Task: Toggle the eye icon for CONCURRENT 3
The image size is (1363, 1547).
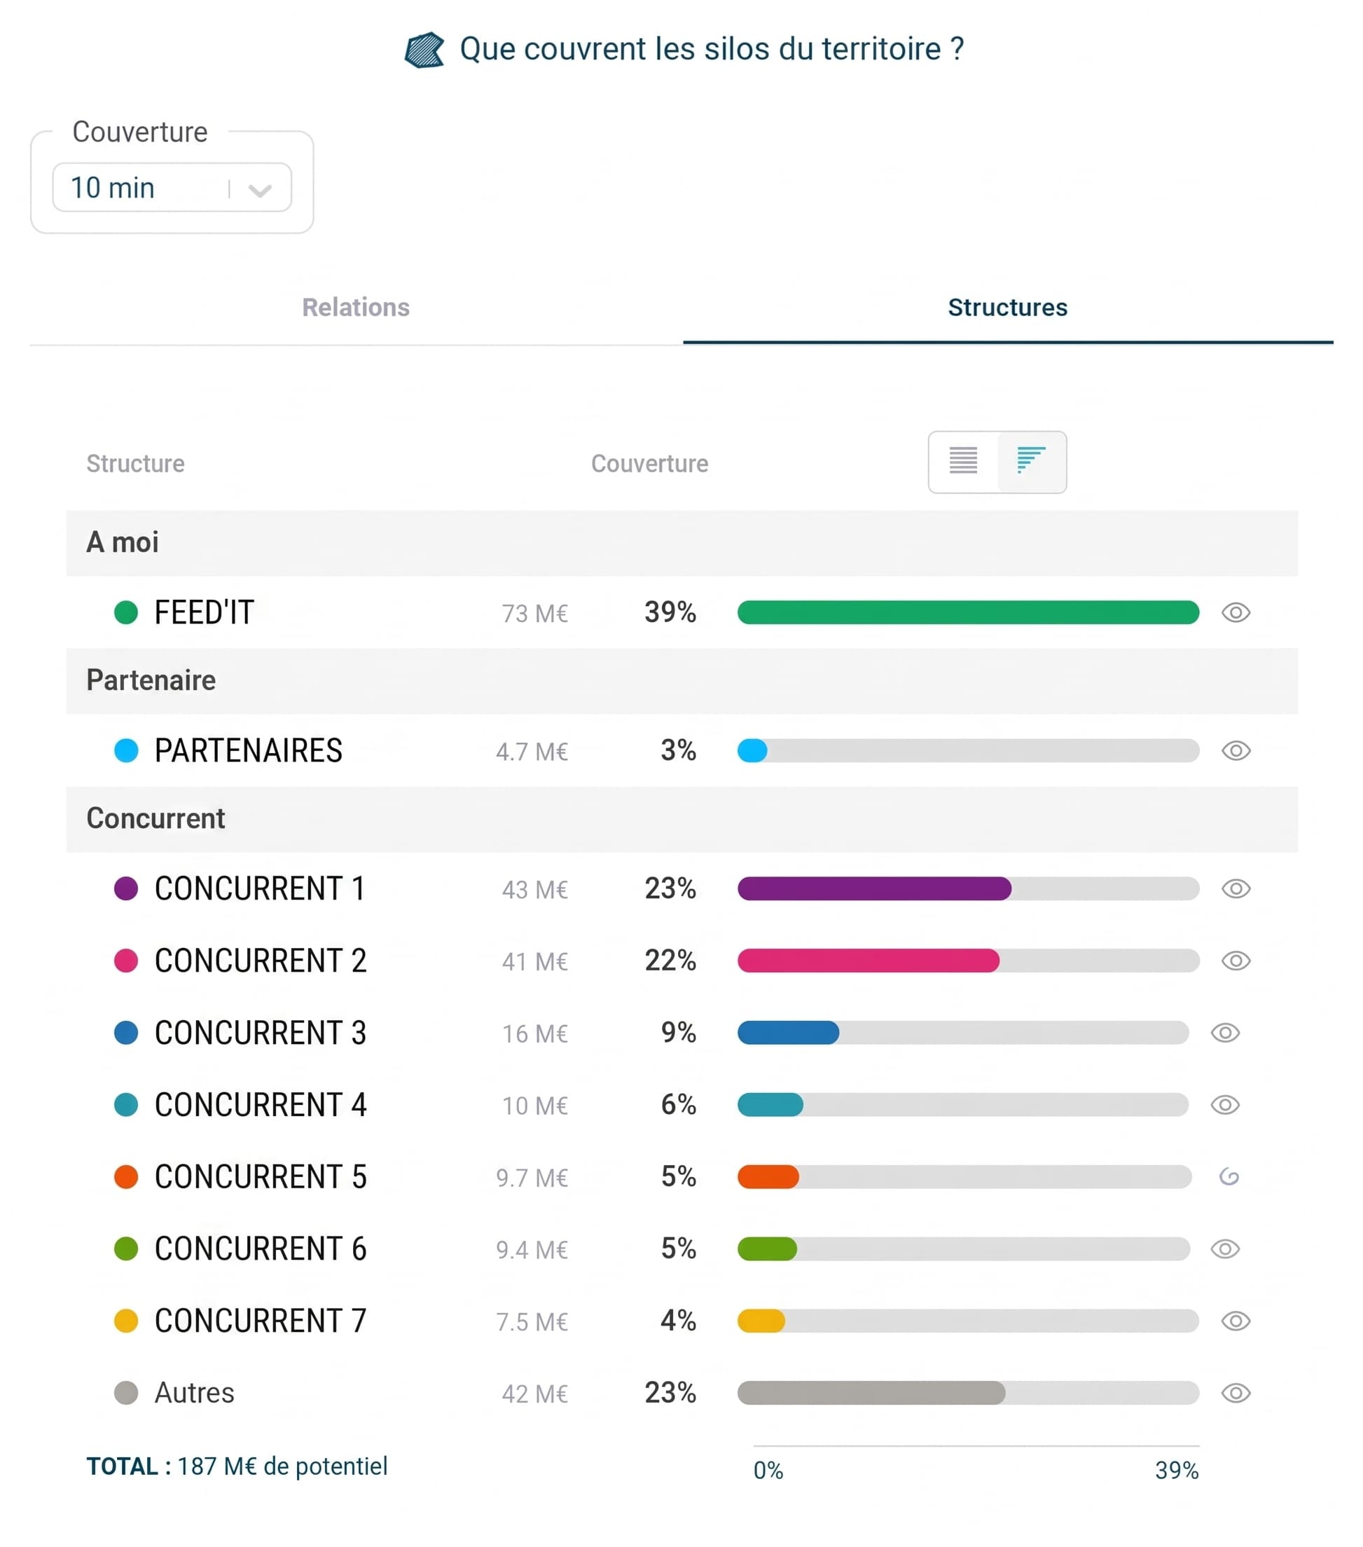Action: tap(1225, 1032)
